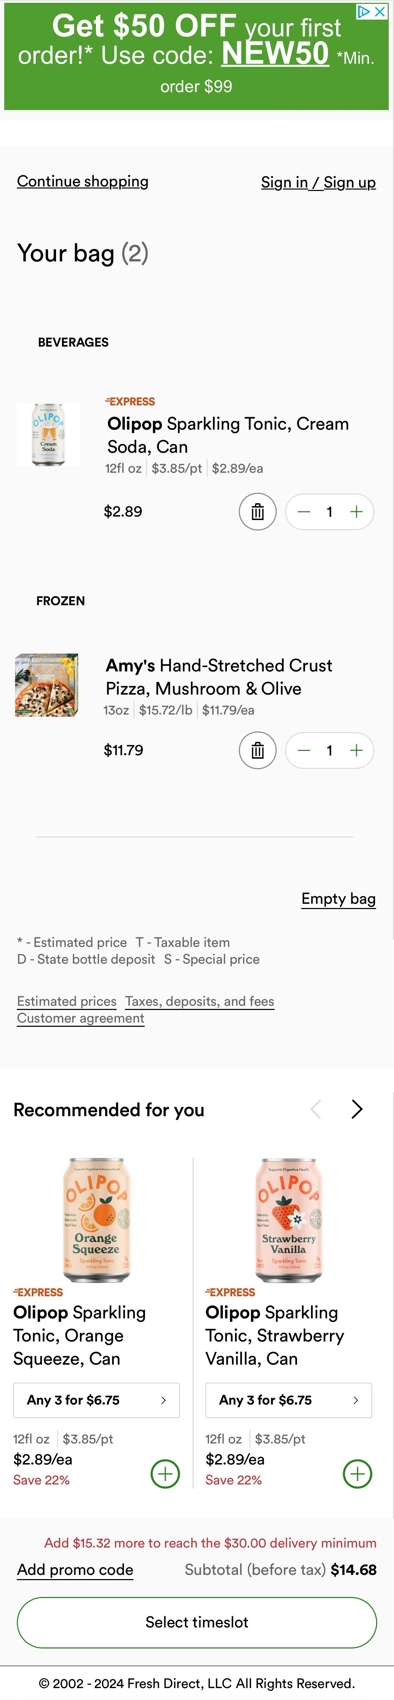394x1700 pixels.
Task: Expand Orange Squeeze Any 3 for $6.75 deal
Action: pos(96,1400)
